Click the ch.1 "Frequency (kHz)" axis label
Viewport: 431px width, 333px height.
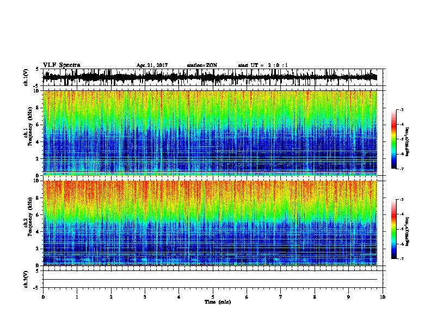(x=30, y=127)
